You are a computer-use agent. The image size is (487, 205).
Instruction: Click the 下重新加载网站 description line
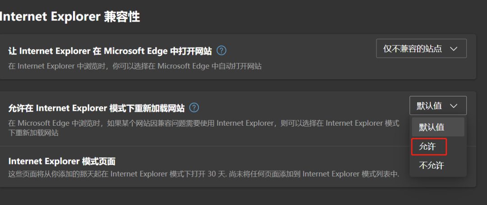point(33,133)
